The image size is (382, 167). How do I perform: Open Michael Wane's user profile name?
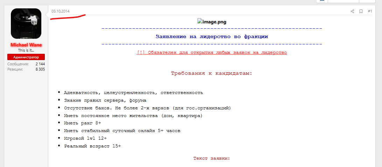pos(26,45)
